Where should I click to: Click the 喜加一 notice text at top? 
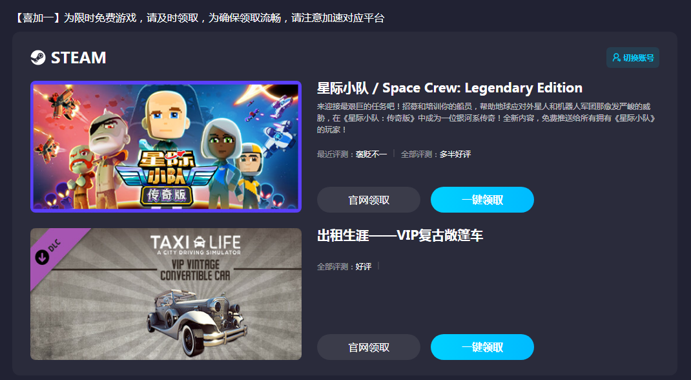200,18
